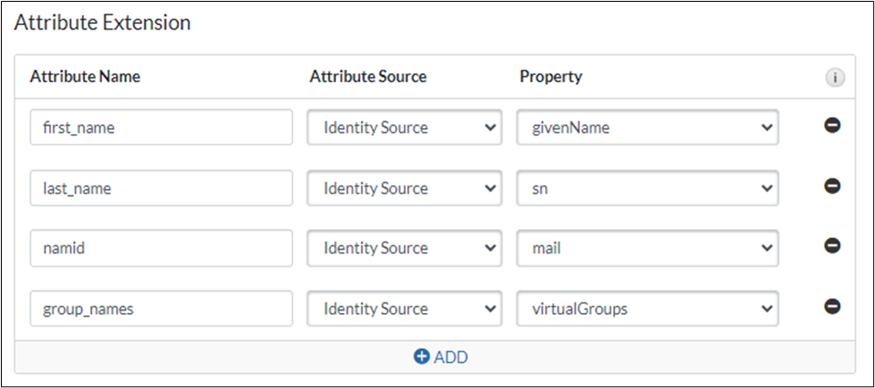Open the sn property dropdown
The image size is (875, 388).
[x=647, y=188]
